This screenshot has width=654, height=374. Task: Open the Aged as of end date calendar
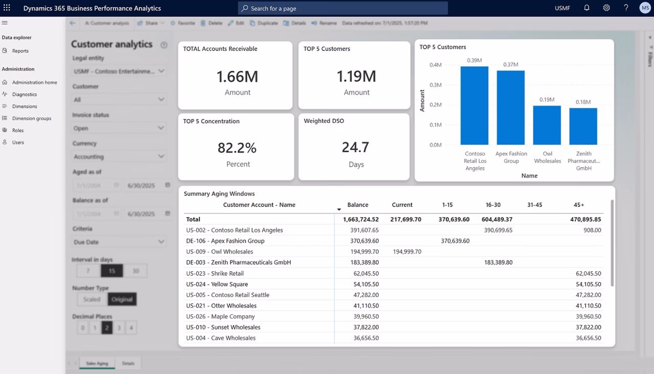click(x=168, y=185)
